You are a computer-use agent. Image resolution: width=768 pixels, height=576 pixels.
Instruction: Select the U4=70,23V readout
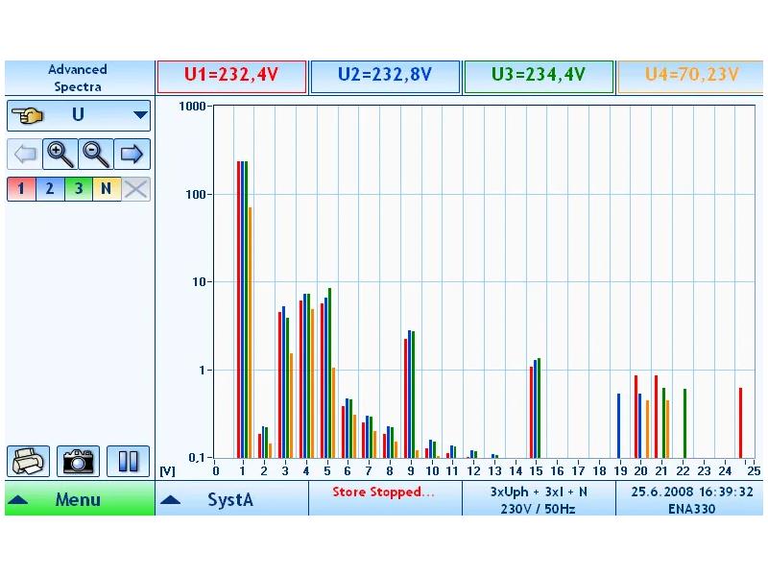[691, 76]
